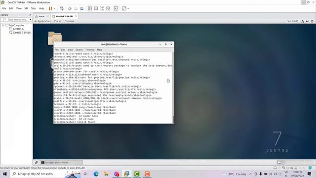Open the home folder desktop icon
This screenshot has height=178, width=316.
tap(55, 38)
